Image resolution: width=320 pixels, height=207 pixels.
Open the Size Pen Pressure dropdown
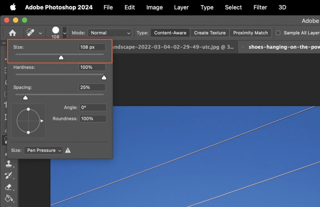[43, 150]
